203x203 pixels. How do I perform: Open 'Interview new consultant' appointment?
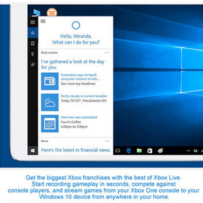[79, 117]
